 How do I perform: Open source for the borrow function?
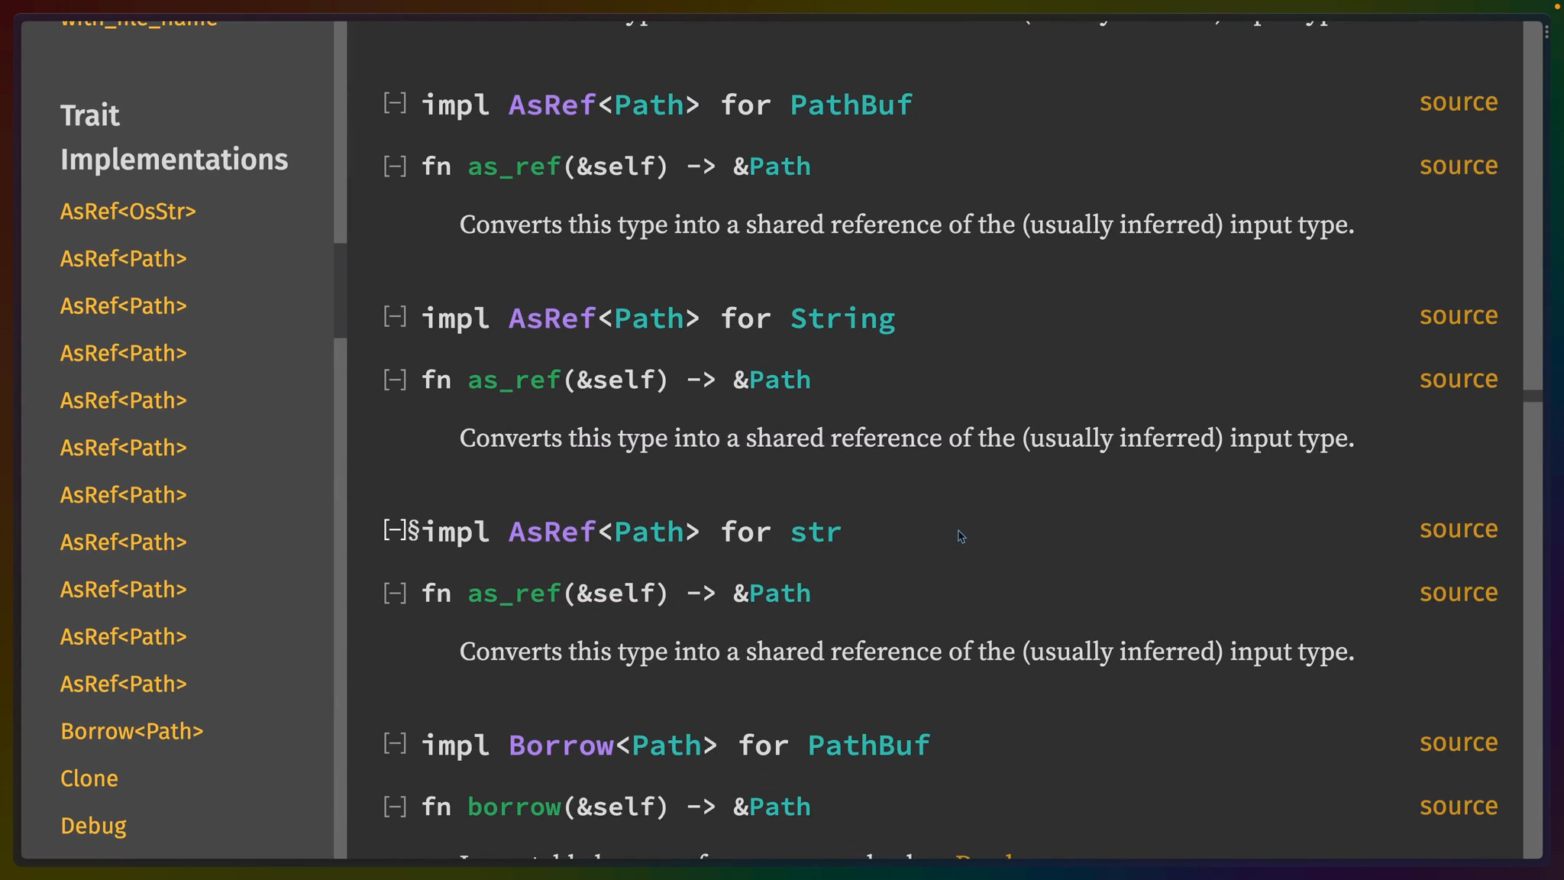click(1457, 805)
